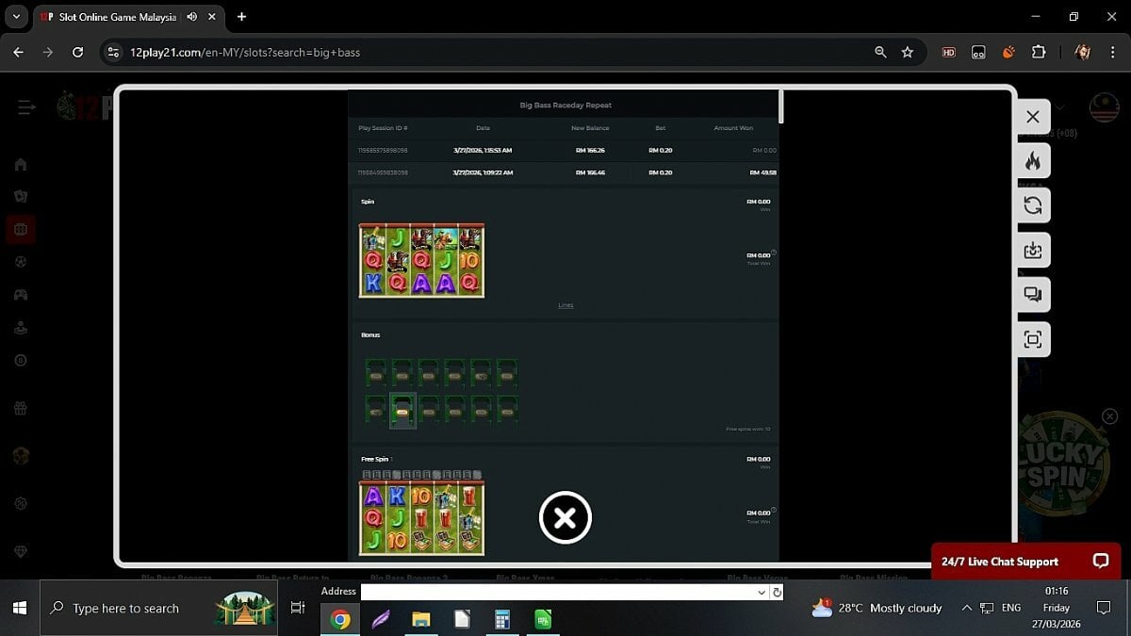Viewport: 1131px width, 636px height.
Task: Open the Chrome extensions puzzle icon
Action: (1039, 53)
